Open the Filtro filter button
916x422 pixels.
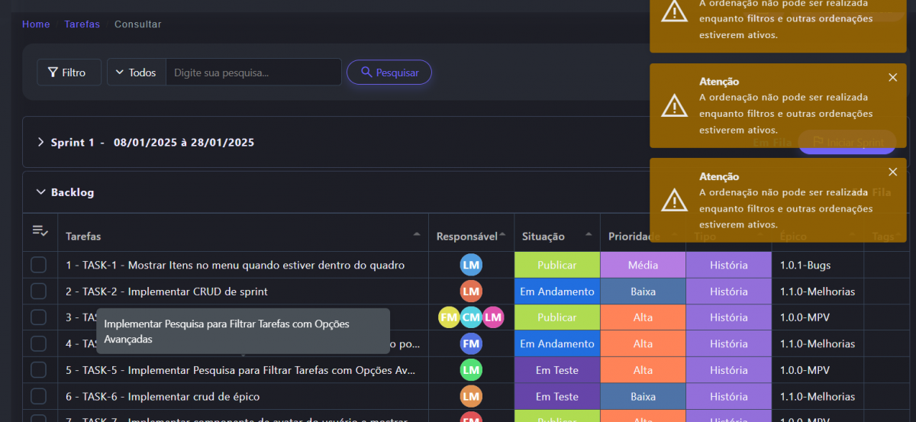coord(68,72)
